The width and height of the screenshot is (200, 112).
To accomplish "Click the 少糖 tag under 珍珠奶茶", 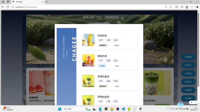I will (x=108, y=40).
